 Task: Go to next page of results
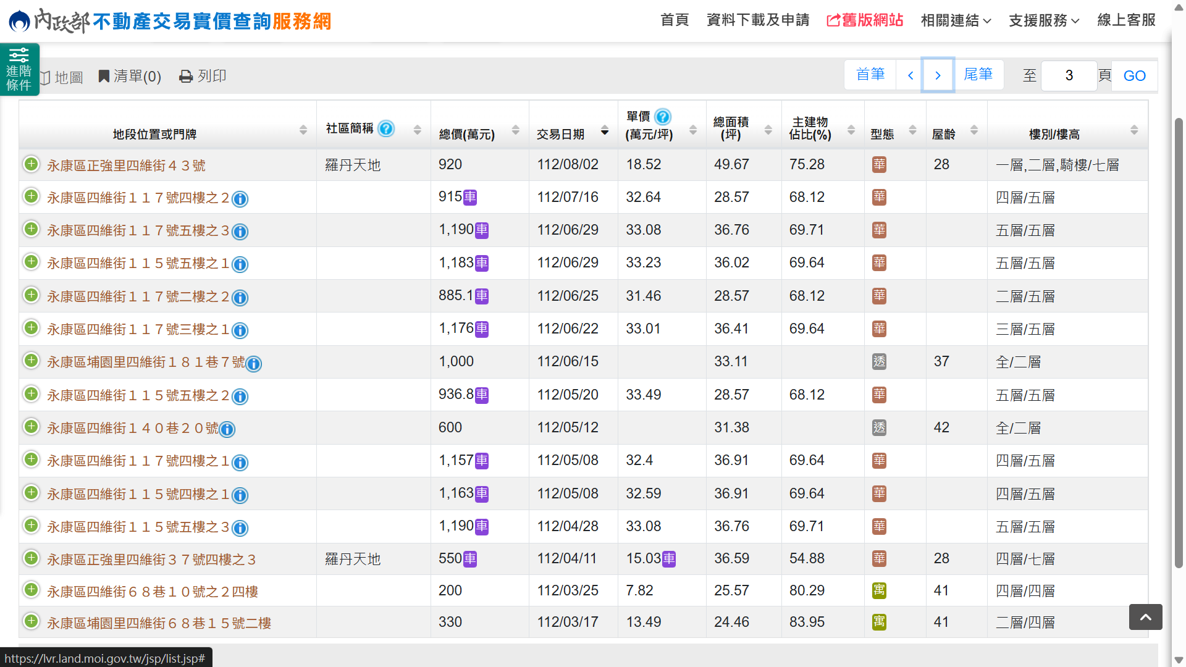(x=938, y=75)
